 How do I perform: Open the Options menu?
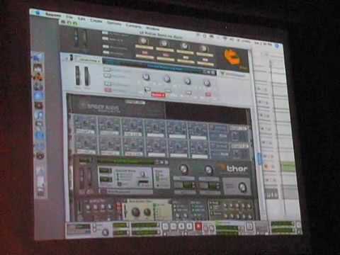pyautogui.click(x=115, y=23)
